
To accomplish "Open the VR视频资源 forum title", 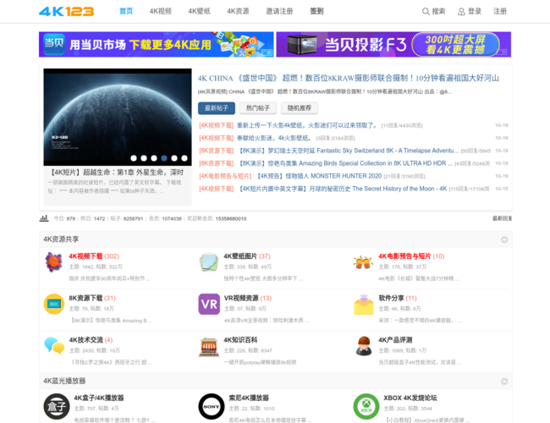I will [241, 298].
